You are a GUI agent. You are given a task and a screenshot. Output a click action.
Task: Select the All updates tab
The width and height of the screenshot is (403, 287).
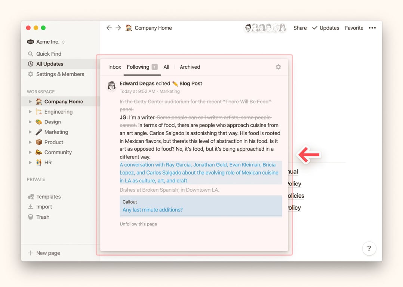[x=166, y=67]
